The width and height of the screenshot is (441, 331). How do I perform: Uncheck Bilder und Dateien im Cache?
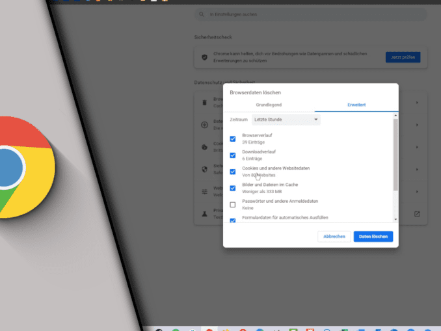233,189
